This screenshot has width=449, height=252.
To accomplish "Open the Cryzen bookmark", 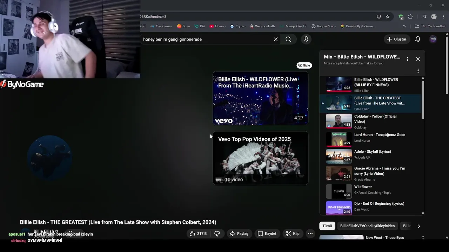I will [237, 26].
